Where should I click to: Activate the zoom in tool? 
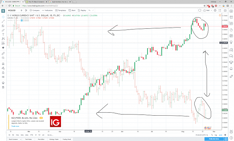click(x=3, y=58)
